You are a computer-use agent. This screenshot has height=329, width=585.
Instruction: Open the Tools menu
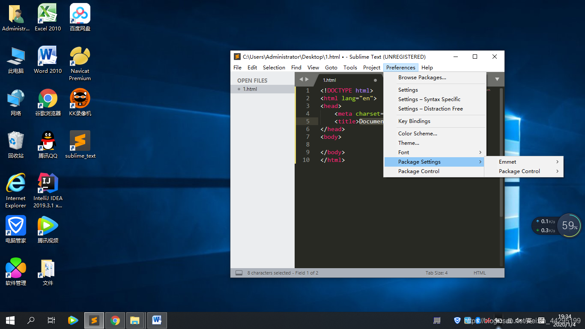(x=350, y=68)
